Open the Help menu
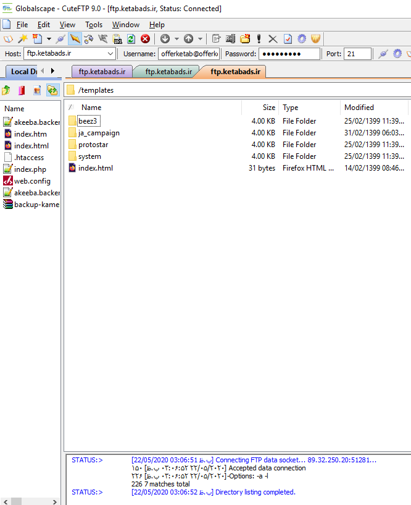This screenshot has width=411, height=505. [157, 25]
